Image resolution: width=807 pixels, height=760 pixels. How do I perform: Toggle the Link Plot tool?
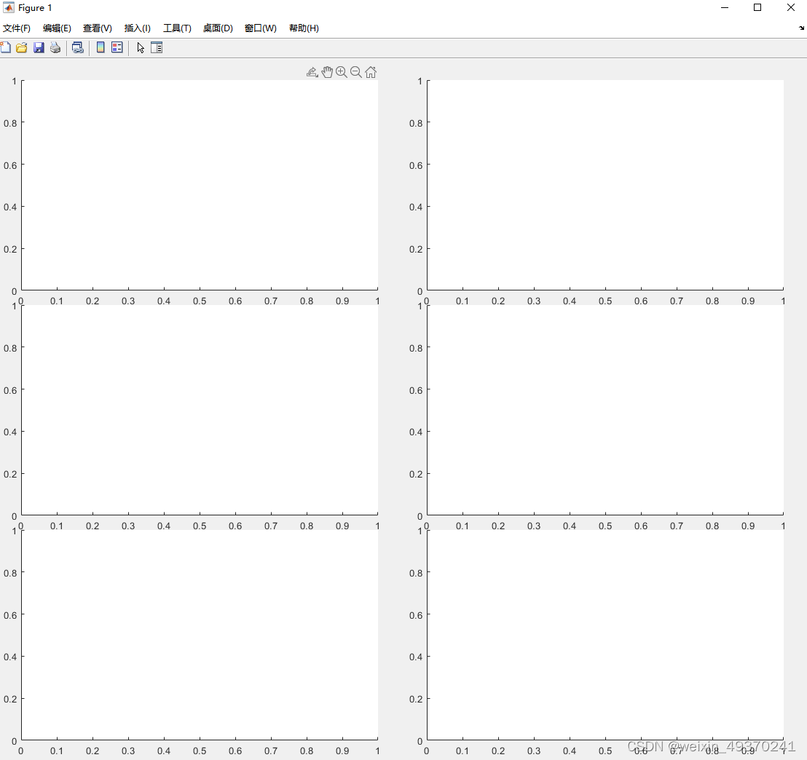pyautogui.click(x=78, y=47)
